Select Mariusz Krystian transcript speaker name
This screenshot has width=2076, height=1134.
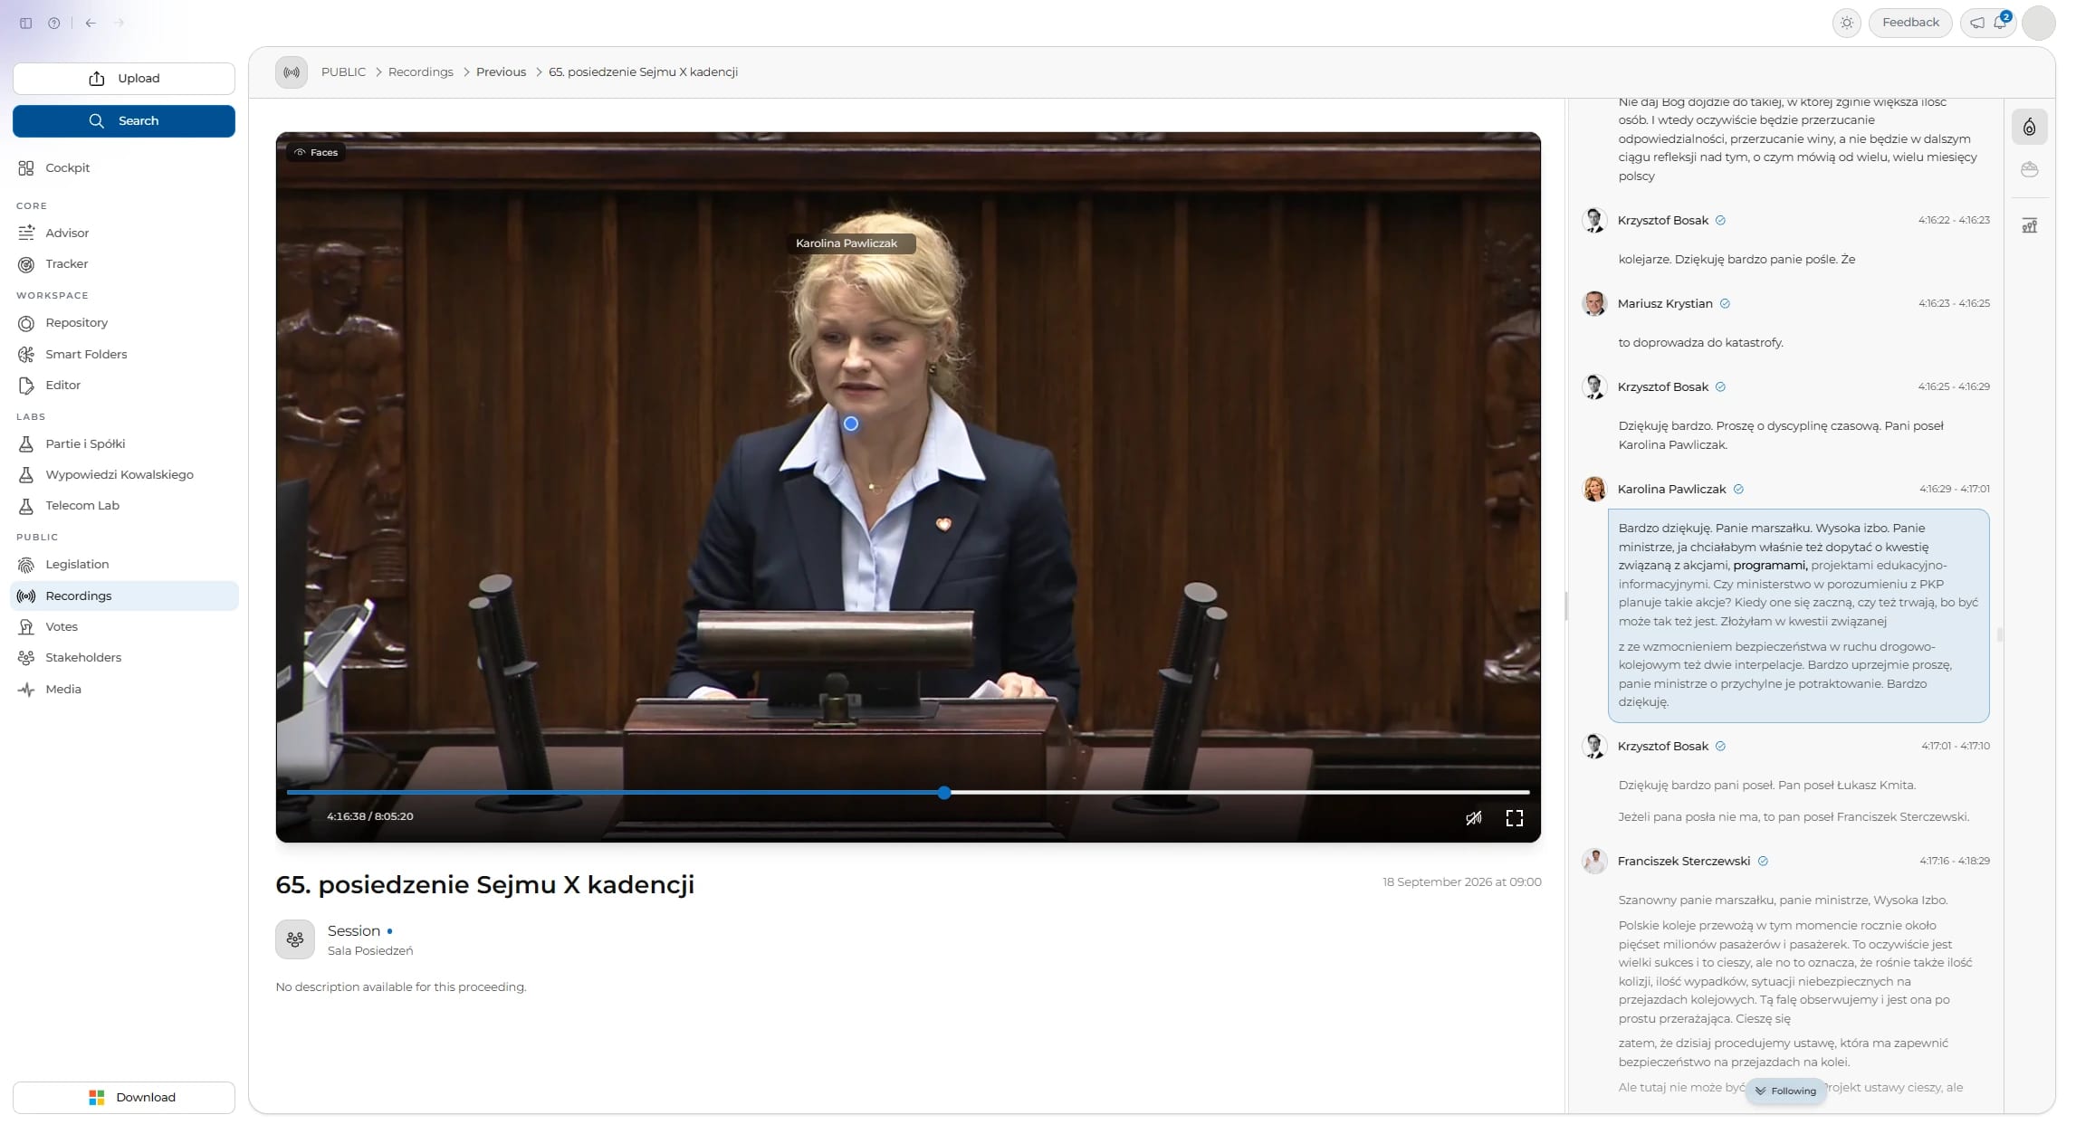pos(1665,304)
